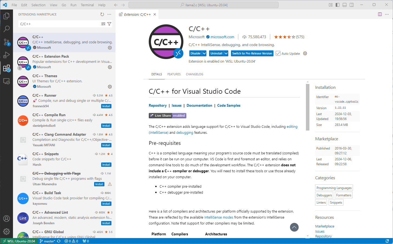Open the Search view in activity bar
Screen dimensions: 393x244
tap(6, 29)
